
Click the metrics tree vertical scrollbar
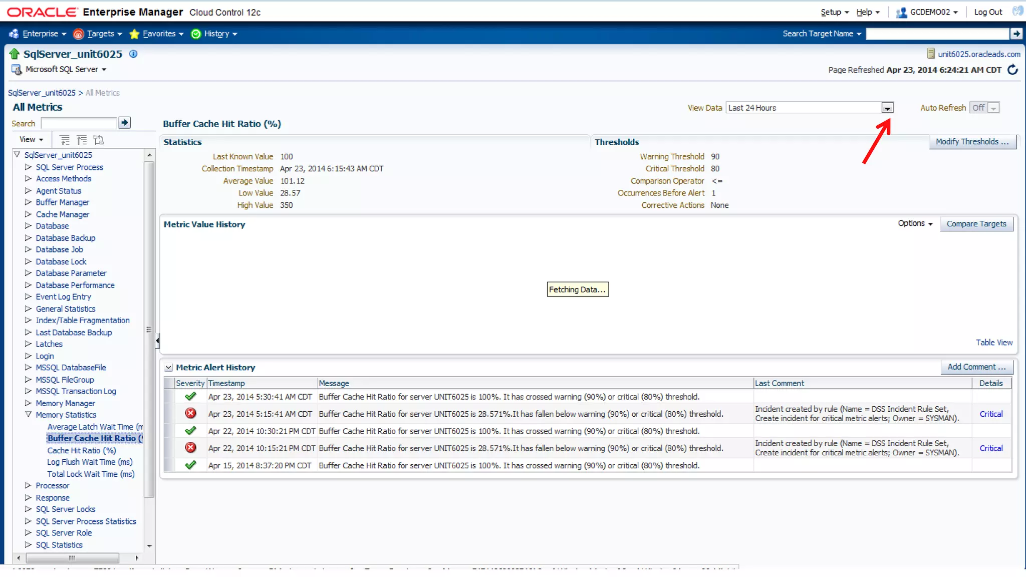(149, 329)
